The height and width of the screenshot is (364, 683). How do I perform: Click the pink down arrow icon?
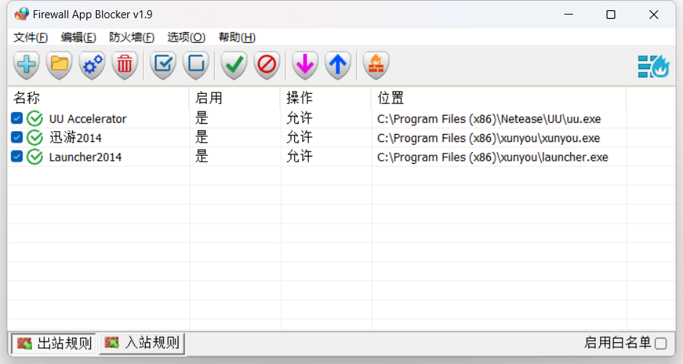[305, 66]
